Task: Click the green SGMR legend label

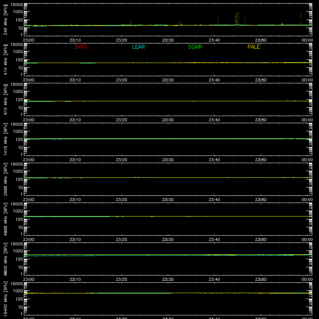Action: click(195, 47)
